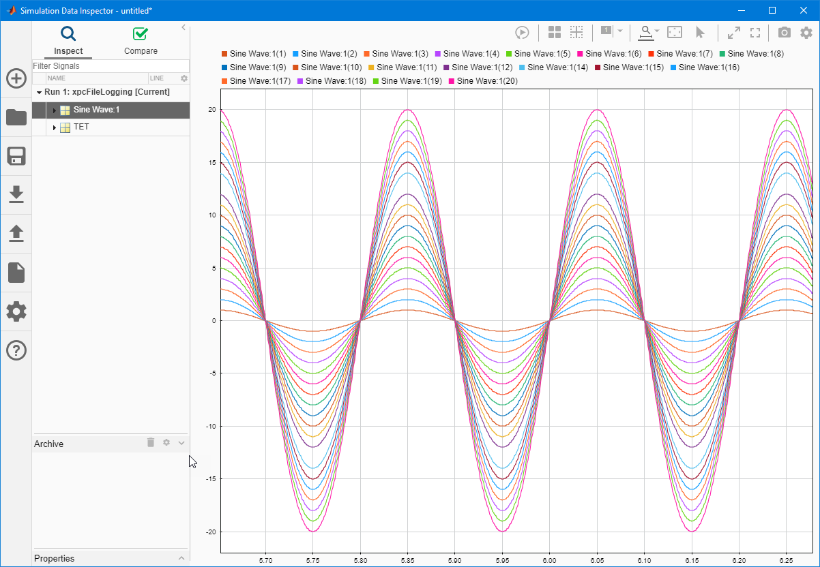Toggle the pointer select mode in toolbar
This screenshot has height=567, width=820.
(700, 33)
